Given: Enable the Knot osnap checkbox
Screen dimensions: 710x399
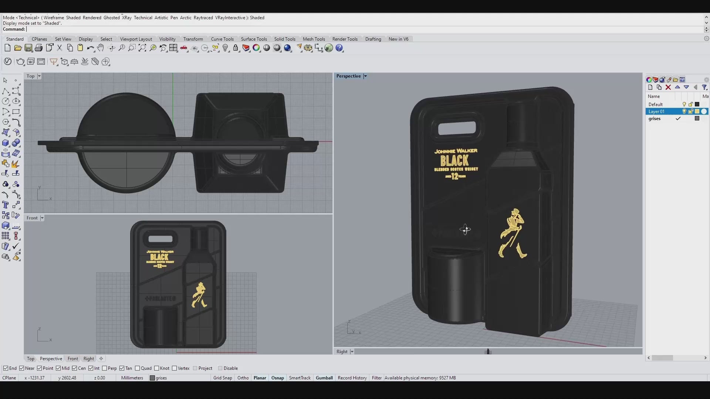Looking at the screenshot, I should coord(157,368).
